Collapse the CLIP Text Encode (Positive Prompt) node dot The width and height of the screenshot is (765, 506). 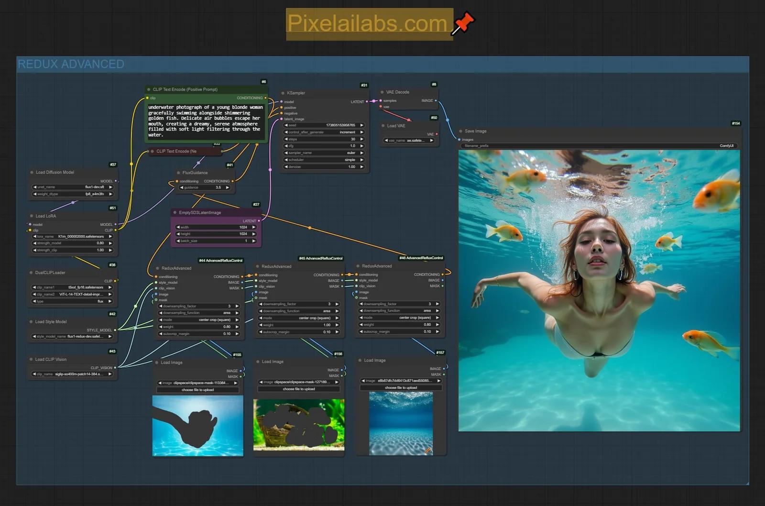(149, 89)
